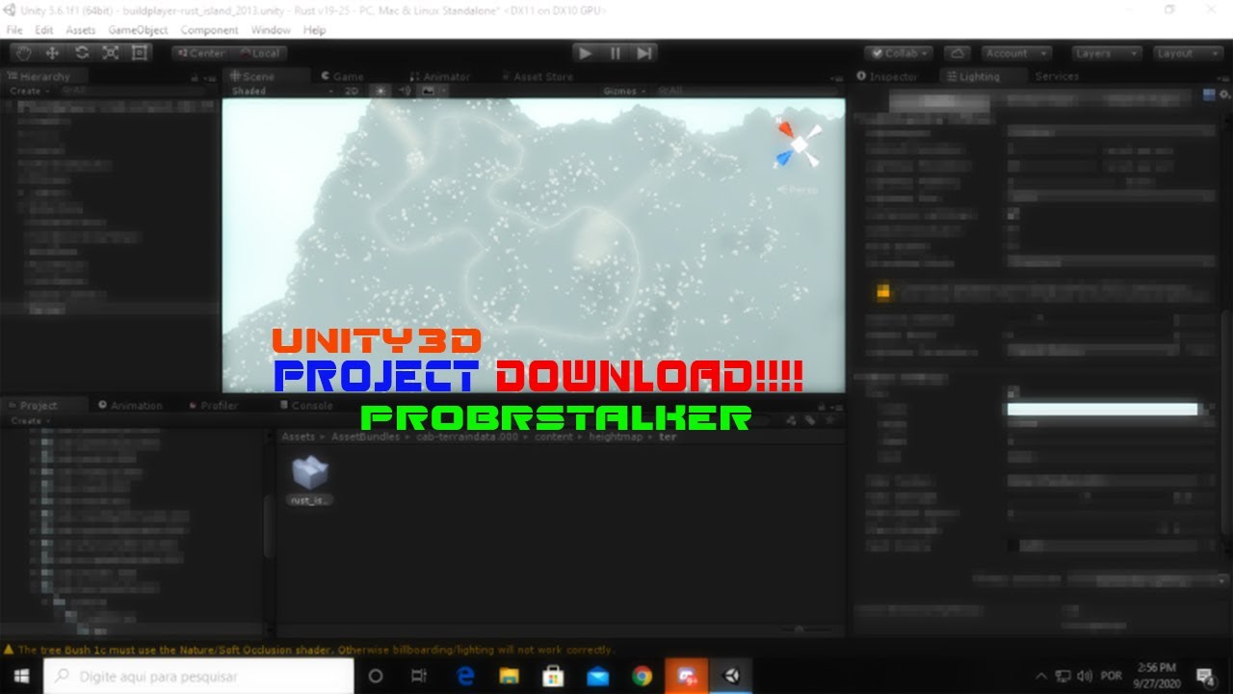
Task: Open Hierarchy Create dropdown
Action: (29, 91)
